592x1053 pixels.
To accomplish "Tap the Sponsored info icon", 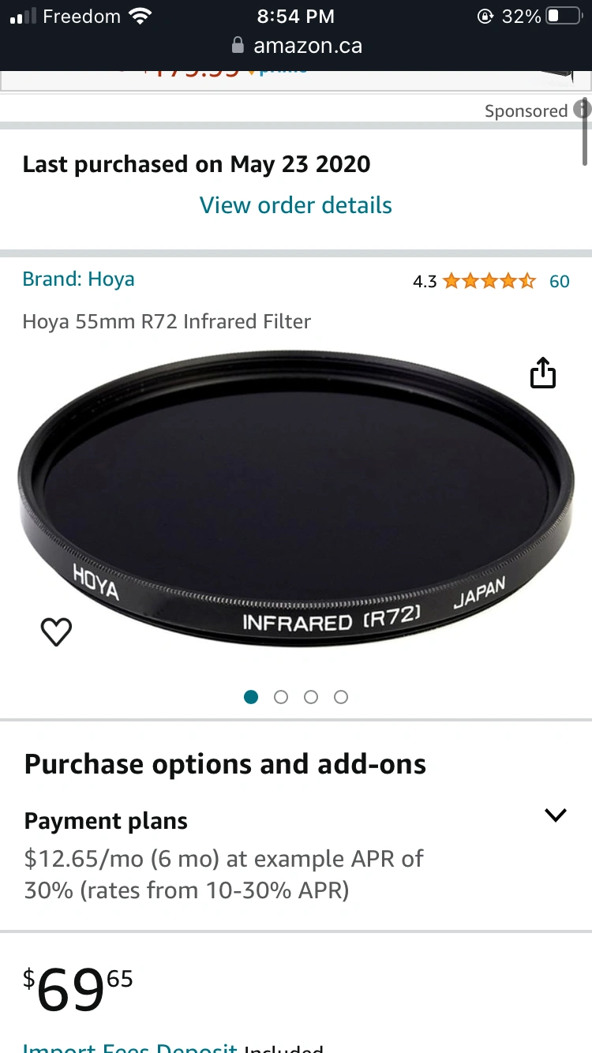I will point(583,110).
